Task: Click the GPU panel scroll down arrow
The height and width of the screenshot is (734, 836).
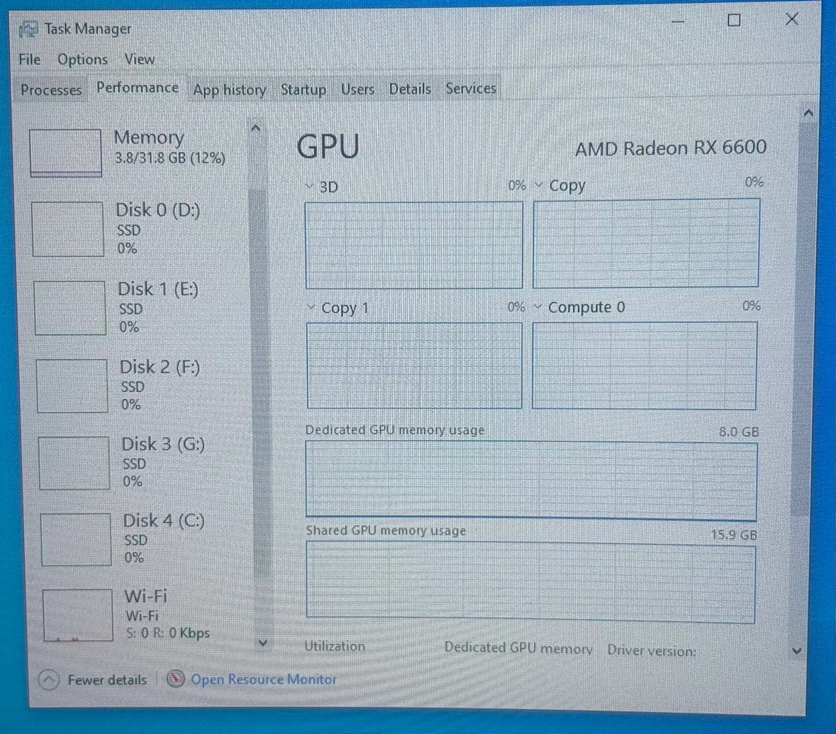Action: 797,651
